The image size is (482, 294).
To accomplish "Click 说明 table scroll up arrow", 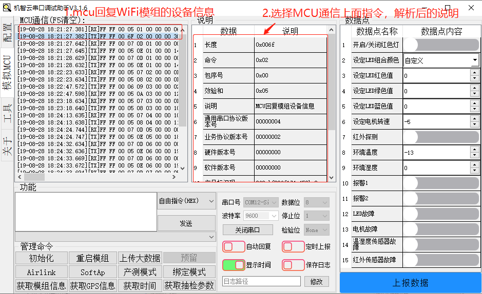I will coord(332,30).
